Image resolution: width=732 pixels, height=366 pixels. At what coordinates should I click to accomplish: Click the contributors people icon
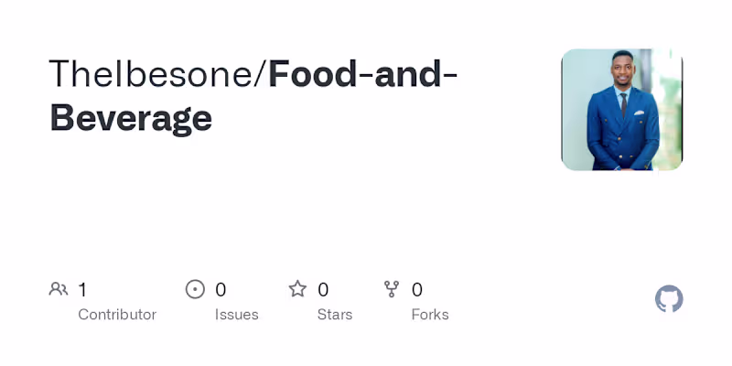coord(59,289)
